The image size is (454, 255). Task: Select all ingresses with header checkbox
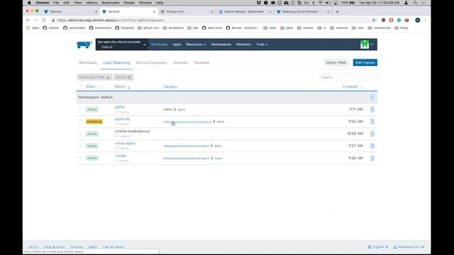[80, 86]
